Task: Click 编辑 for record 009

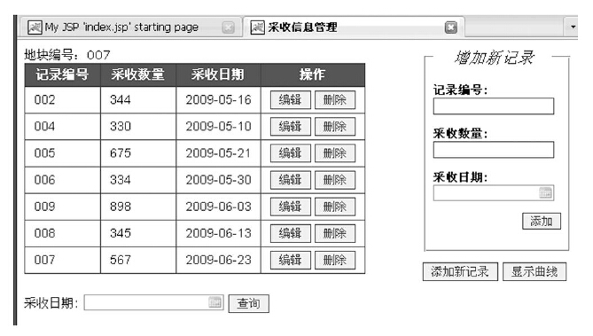Action: coord(291,207)
